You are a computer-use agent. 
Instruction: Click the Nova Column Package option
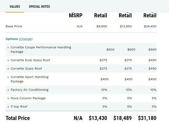(28, 98)
